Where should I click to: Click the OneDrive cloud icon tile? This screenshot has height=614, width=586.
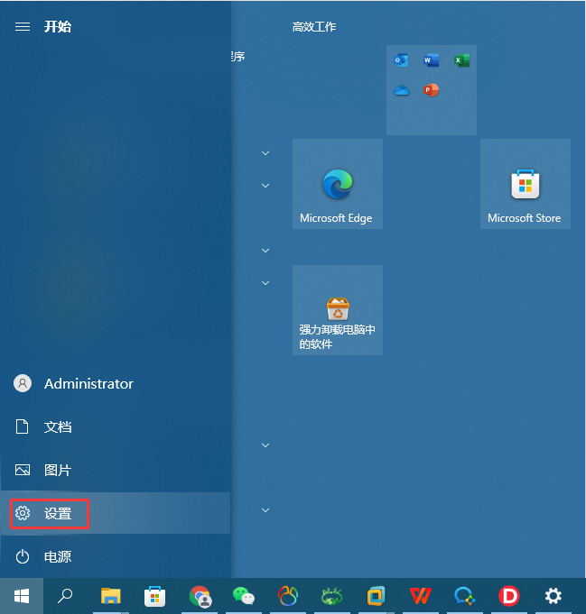tap(401, 90)
